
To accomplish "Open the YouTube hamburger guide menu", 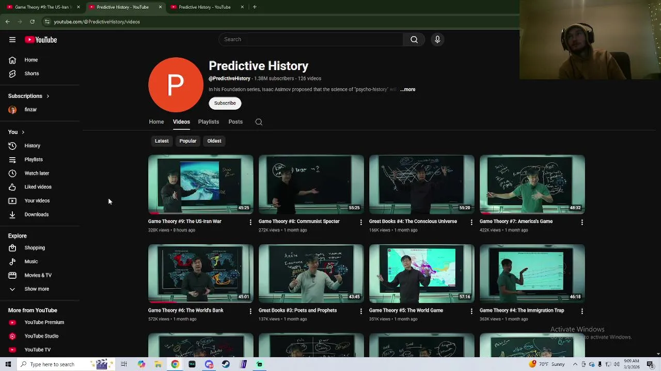I will tap(12, 40).
